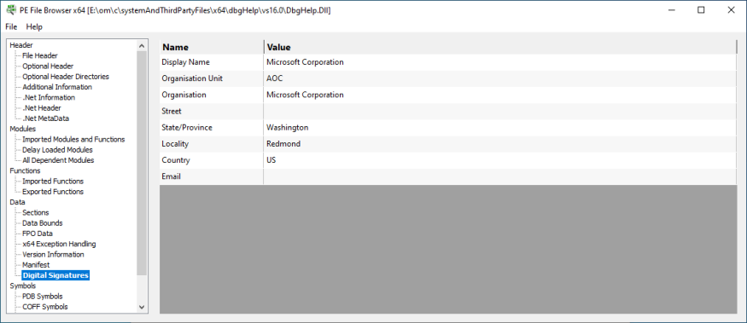Open .Net MetaData entry
This screenshot has width=747, height=323.
click(46, 118)
